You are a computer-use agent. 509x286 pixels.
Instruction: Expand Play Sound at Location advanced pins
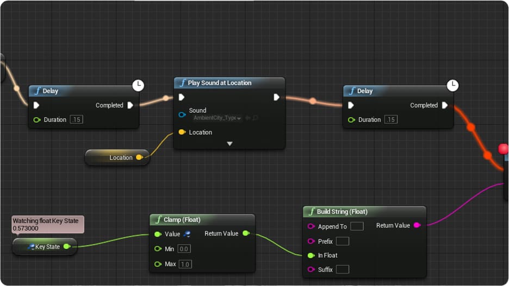[229, 144]
